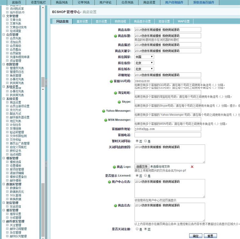Click the 客服邮件地址 input field
This screenshot has height=239, width=240.
[x=168, y=129]
